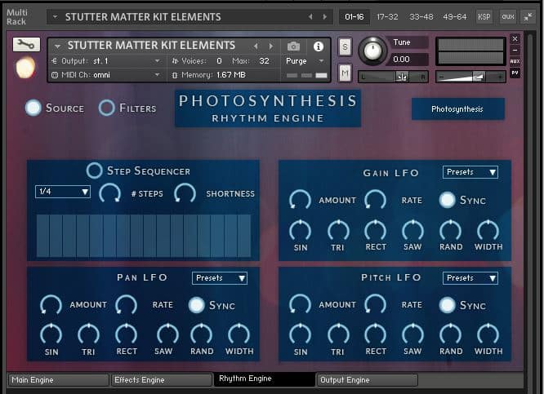Click the previous multi arrow in Multi Rack bar
Image resolution: width=544 pixels, height=394 pixels.
pyautogui.click(x=310, y=16)
